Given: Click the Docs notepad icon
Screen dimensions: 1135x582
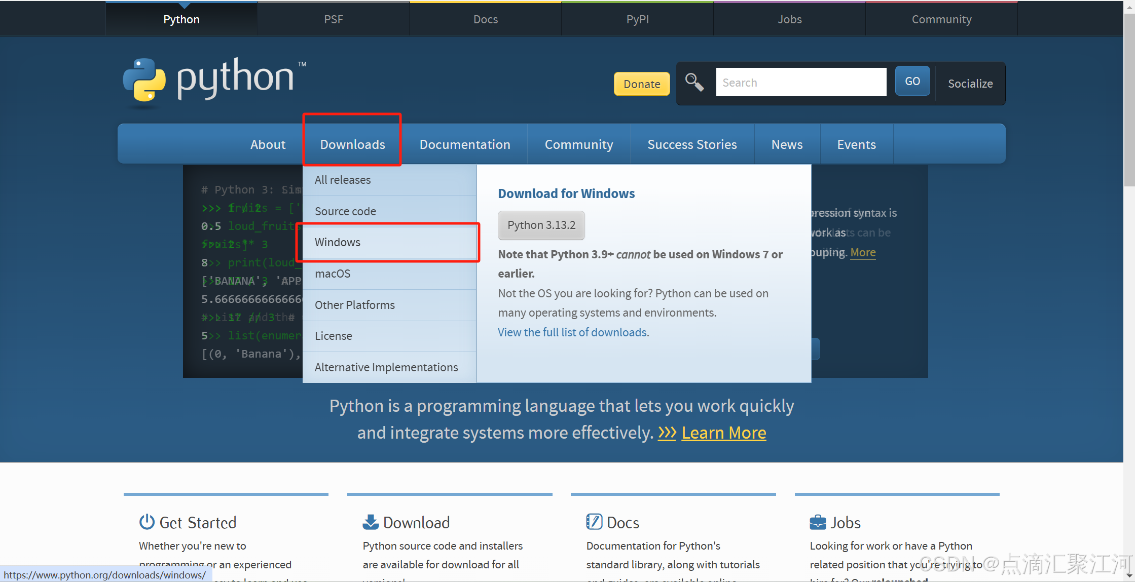Looking at the screenshot, I should (x=594, y=522).
